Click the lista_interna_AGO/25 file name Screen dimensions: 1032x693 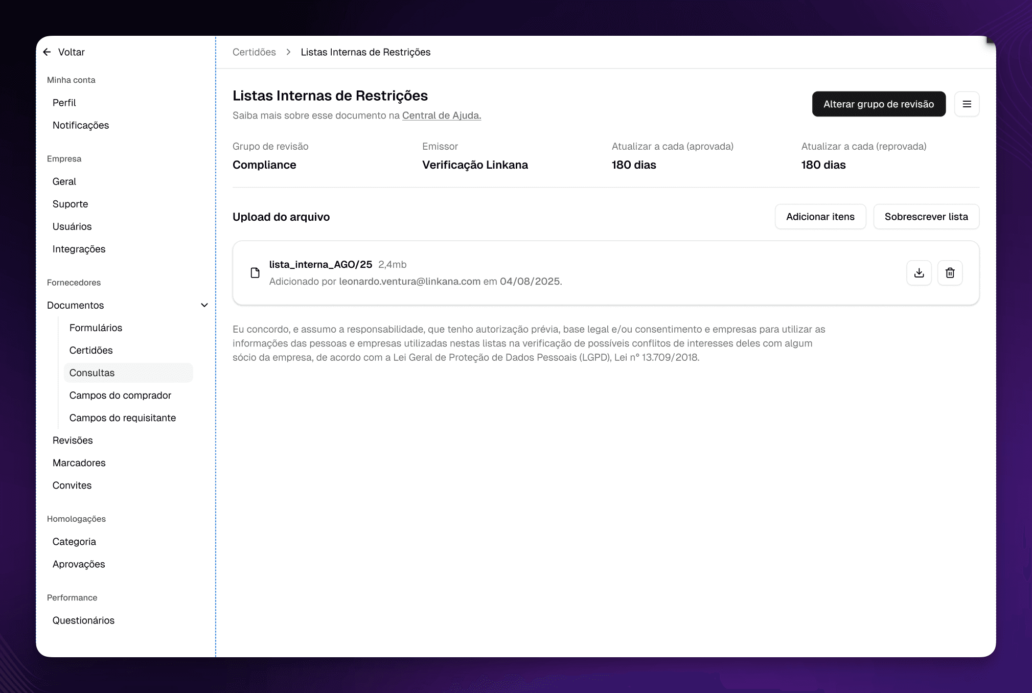coord(320,264)
